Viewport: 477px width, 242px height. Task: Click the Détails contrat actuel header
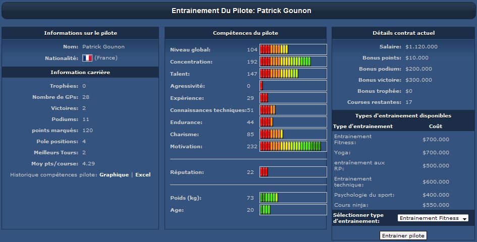(403, 33)
